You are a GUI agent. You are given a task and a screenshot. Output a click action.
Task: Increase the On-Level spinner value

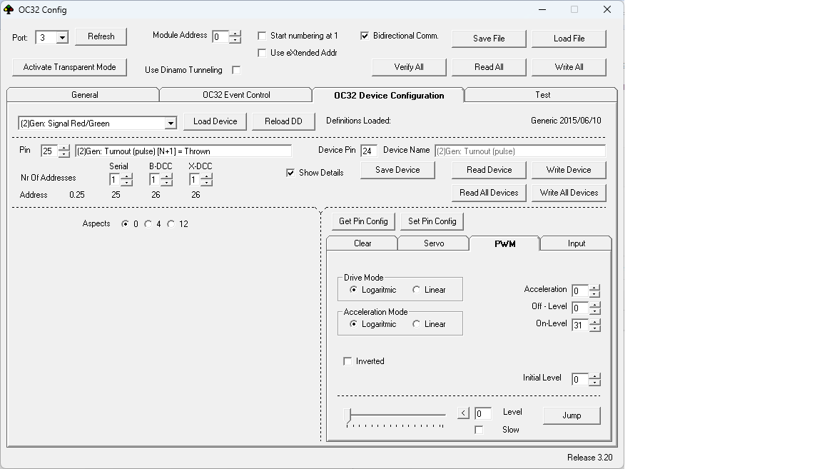pyautogui.click(x=594, y=321)
